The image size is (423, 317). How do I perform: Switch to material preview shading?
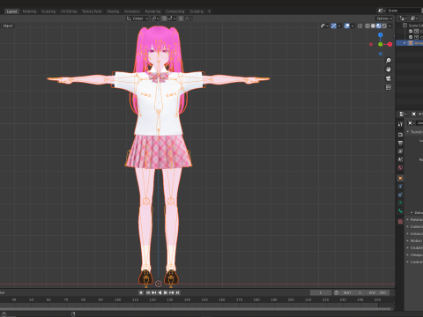379,26
